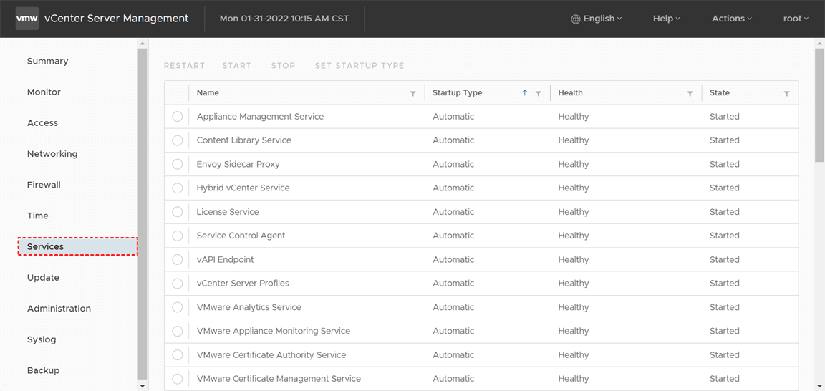Click sidebar scrollbar down arrow
Viewport: 825px width, 391px height.
pyautogui.click(x=142, y=386)
